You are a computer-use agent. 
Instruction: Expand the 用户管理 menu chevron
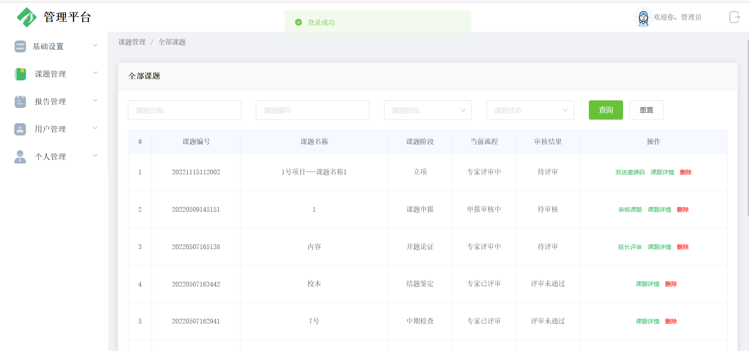[95, 128]
